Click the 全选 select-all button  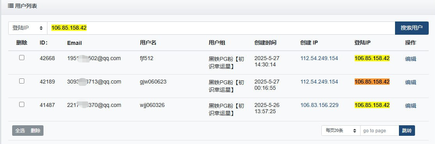[x=20, y=131]
